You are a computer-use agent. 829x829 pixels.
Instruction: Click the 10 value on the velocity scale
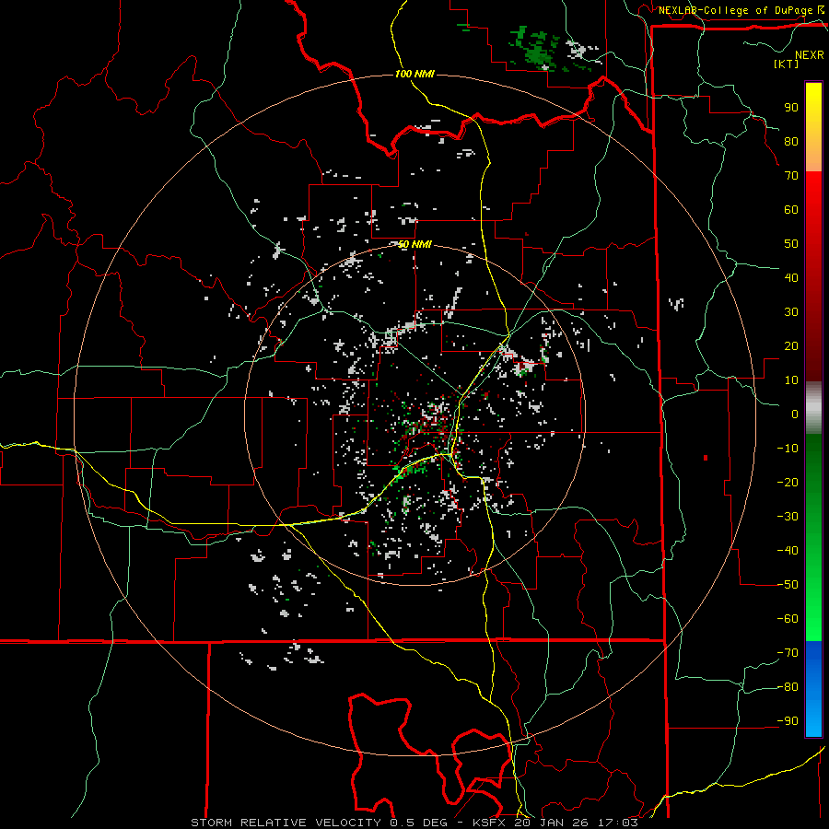point(791,380)
